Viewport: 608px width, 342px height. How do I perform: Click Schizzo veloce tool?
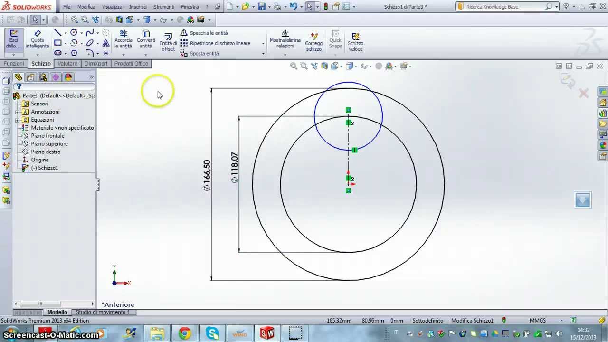tap(355, 42)
